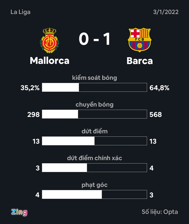This screenshot has height=224, width=189.
Task: Click the Số liệu: Opta credit
Action: click(160, 212)
